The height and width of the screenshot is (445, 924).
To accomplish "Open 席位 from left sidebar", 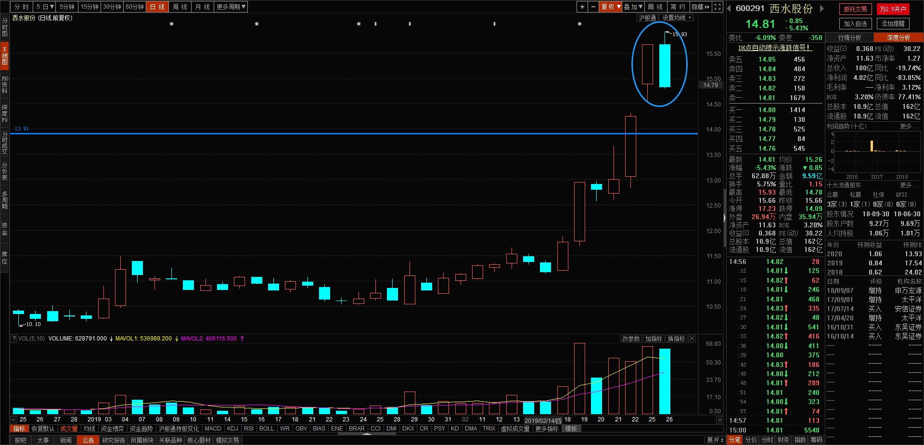I will pyautogui.click(x=4, y=258).
